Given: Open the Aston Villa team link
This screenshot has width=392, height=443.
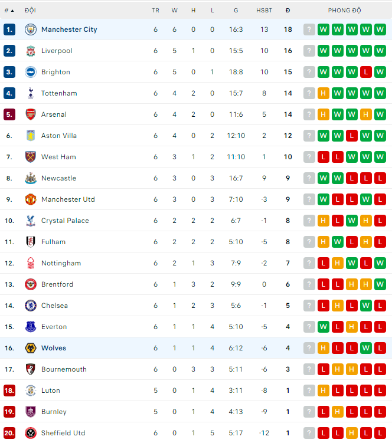Looking at the screenshot, I should (59, 136).
